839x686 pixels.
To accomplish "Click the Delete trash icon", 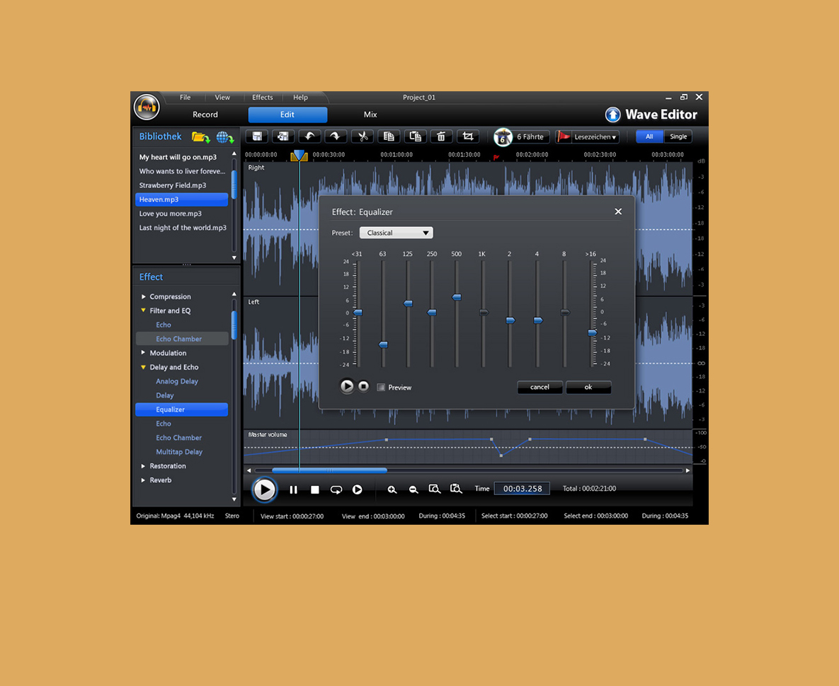I will point(441,136).
